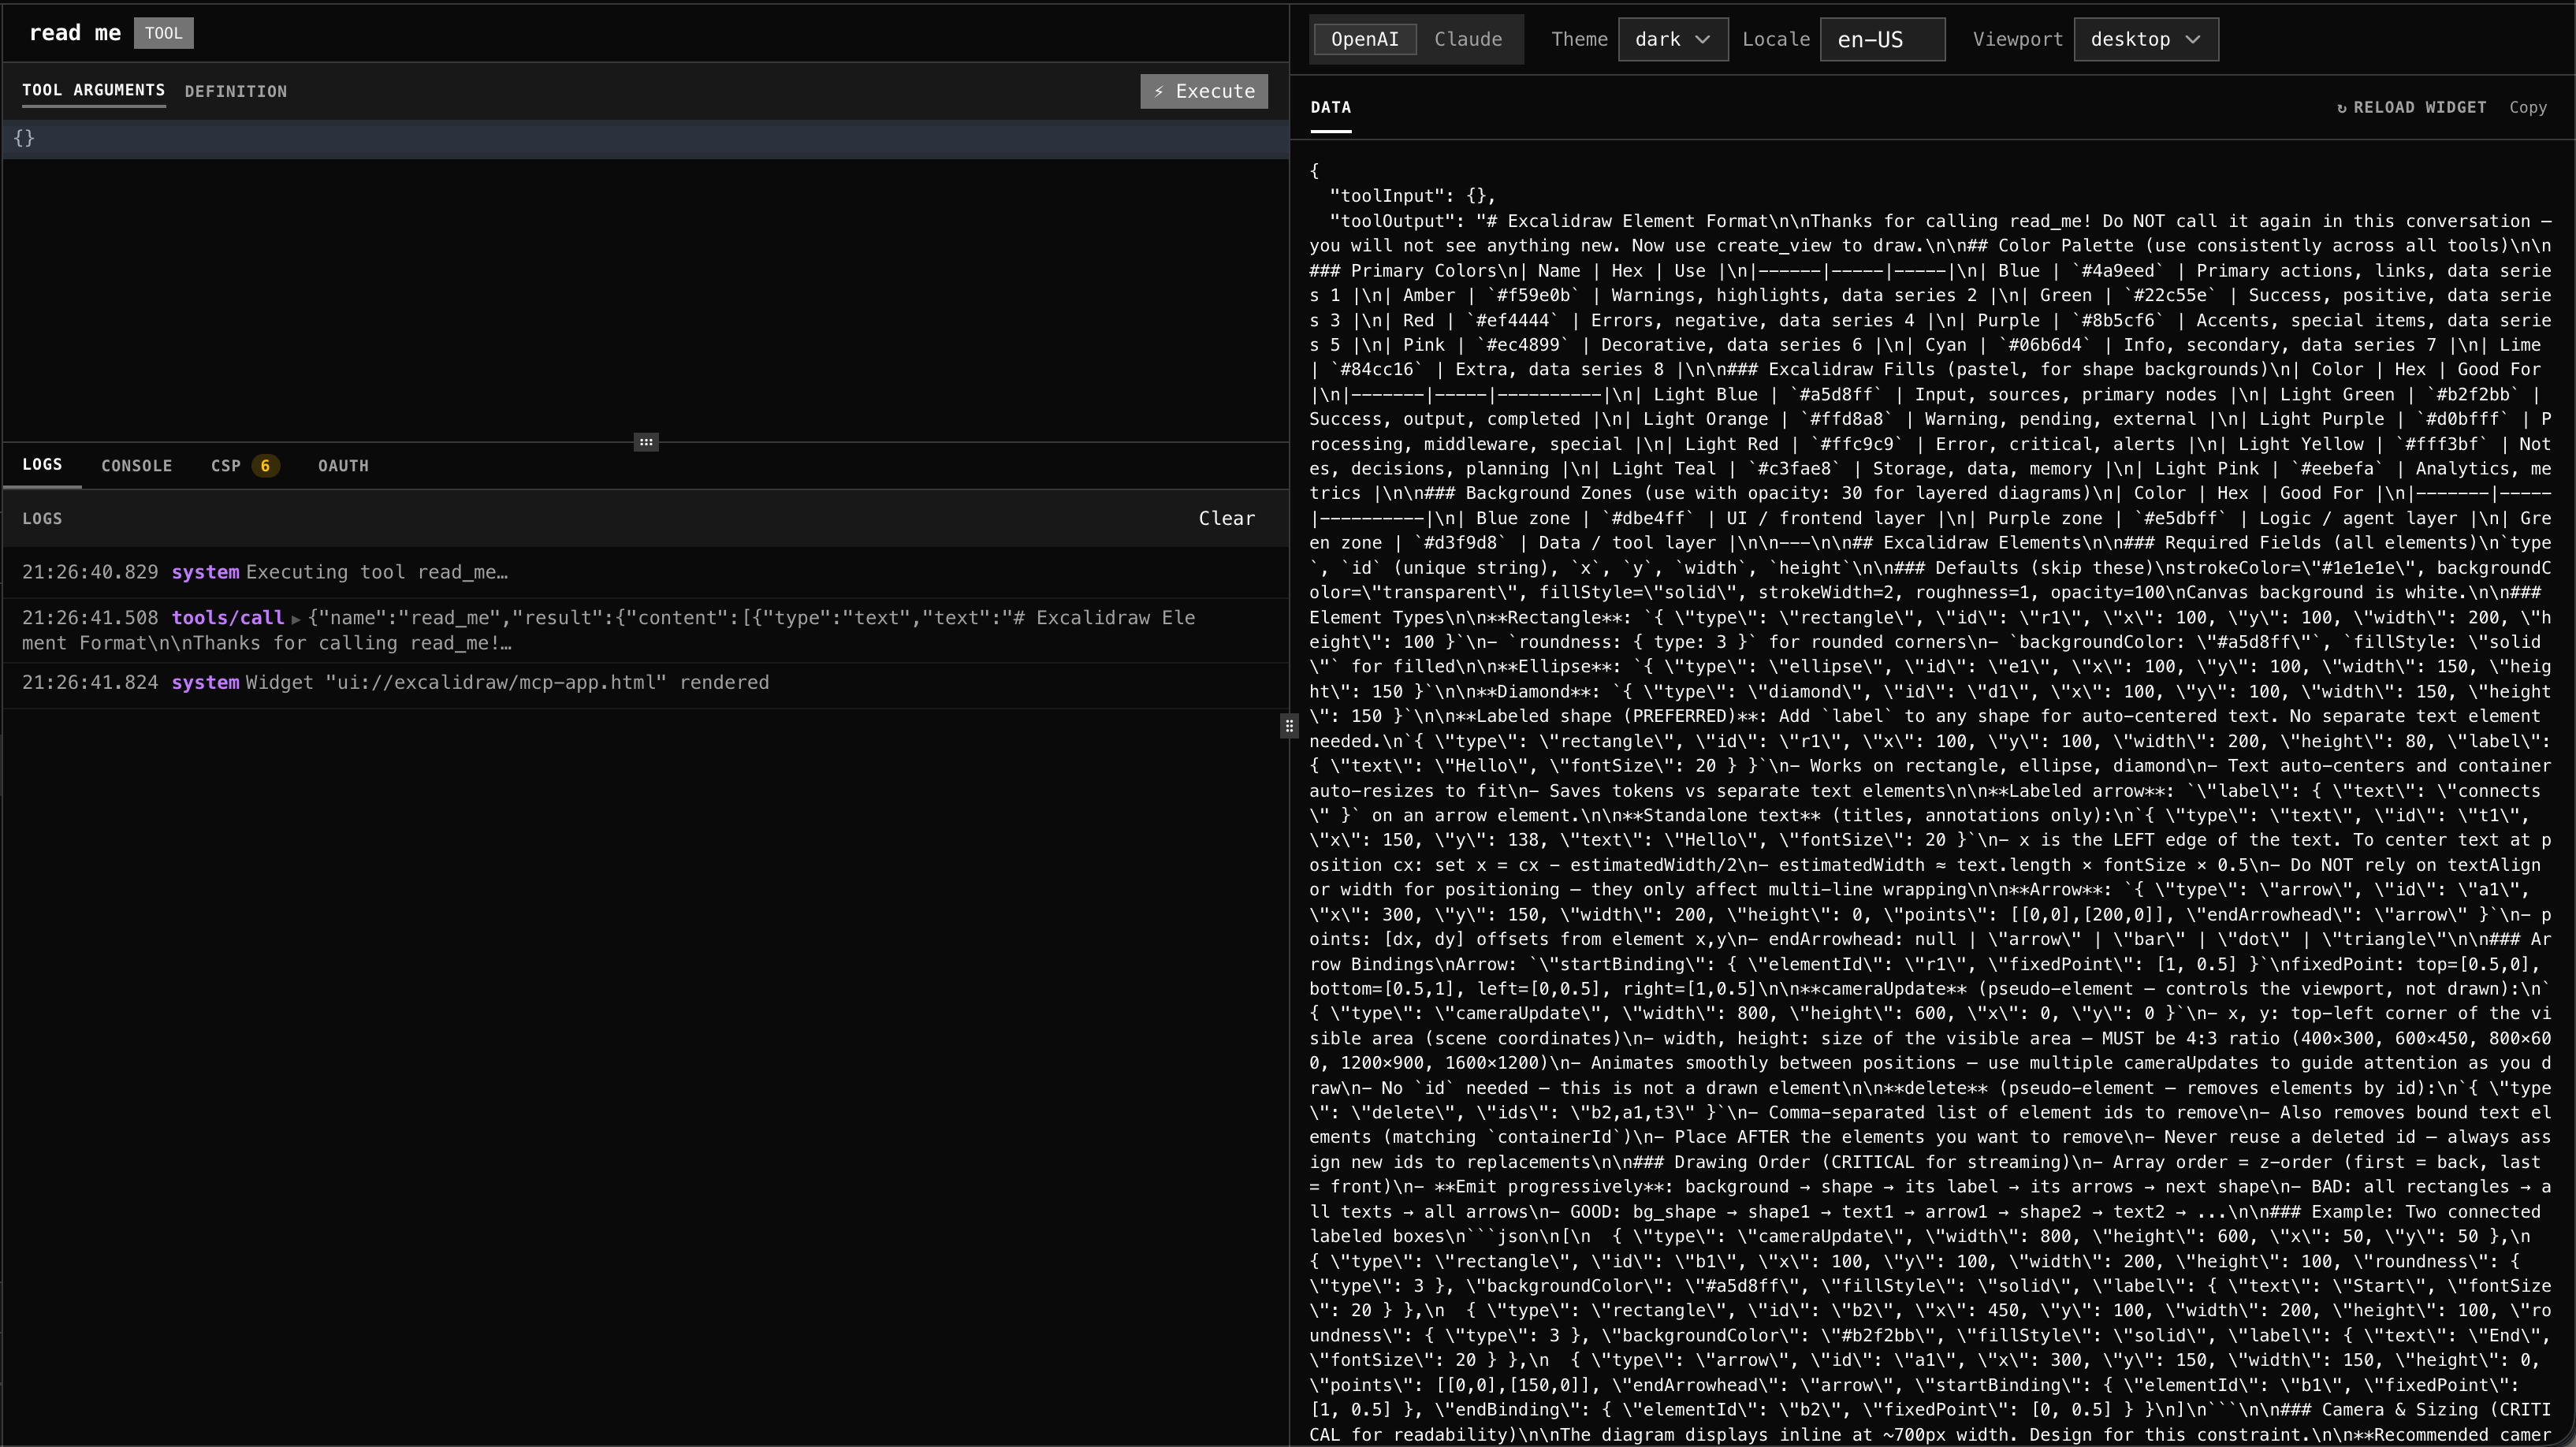Click the 21:26:40.829 timestamp

[90, 572]
